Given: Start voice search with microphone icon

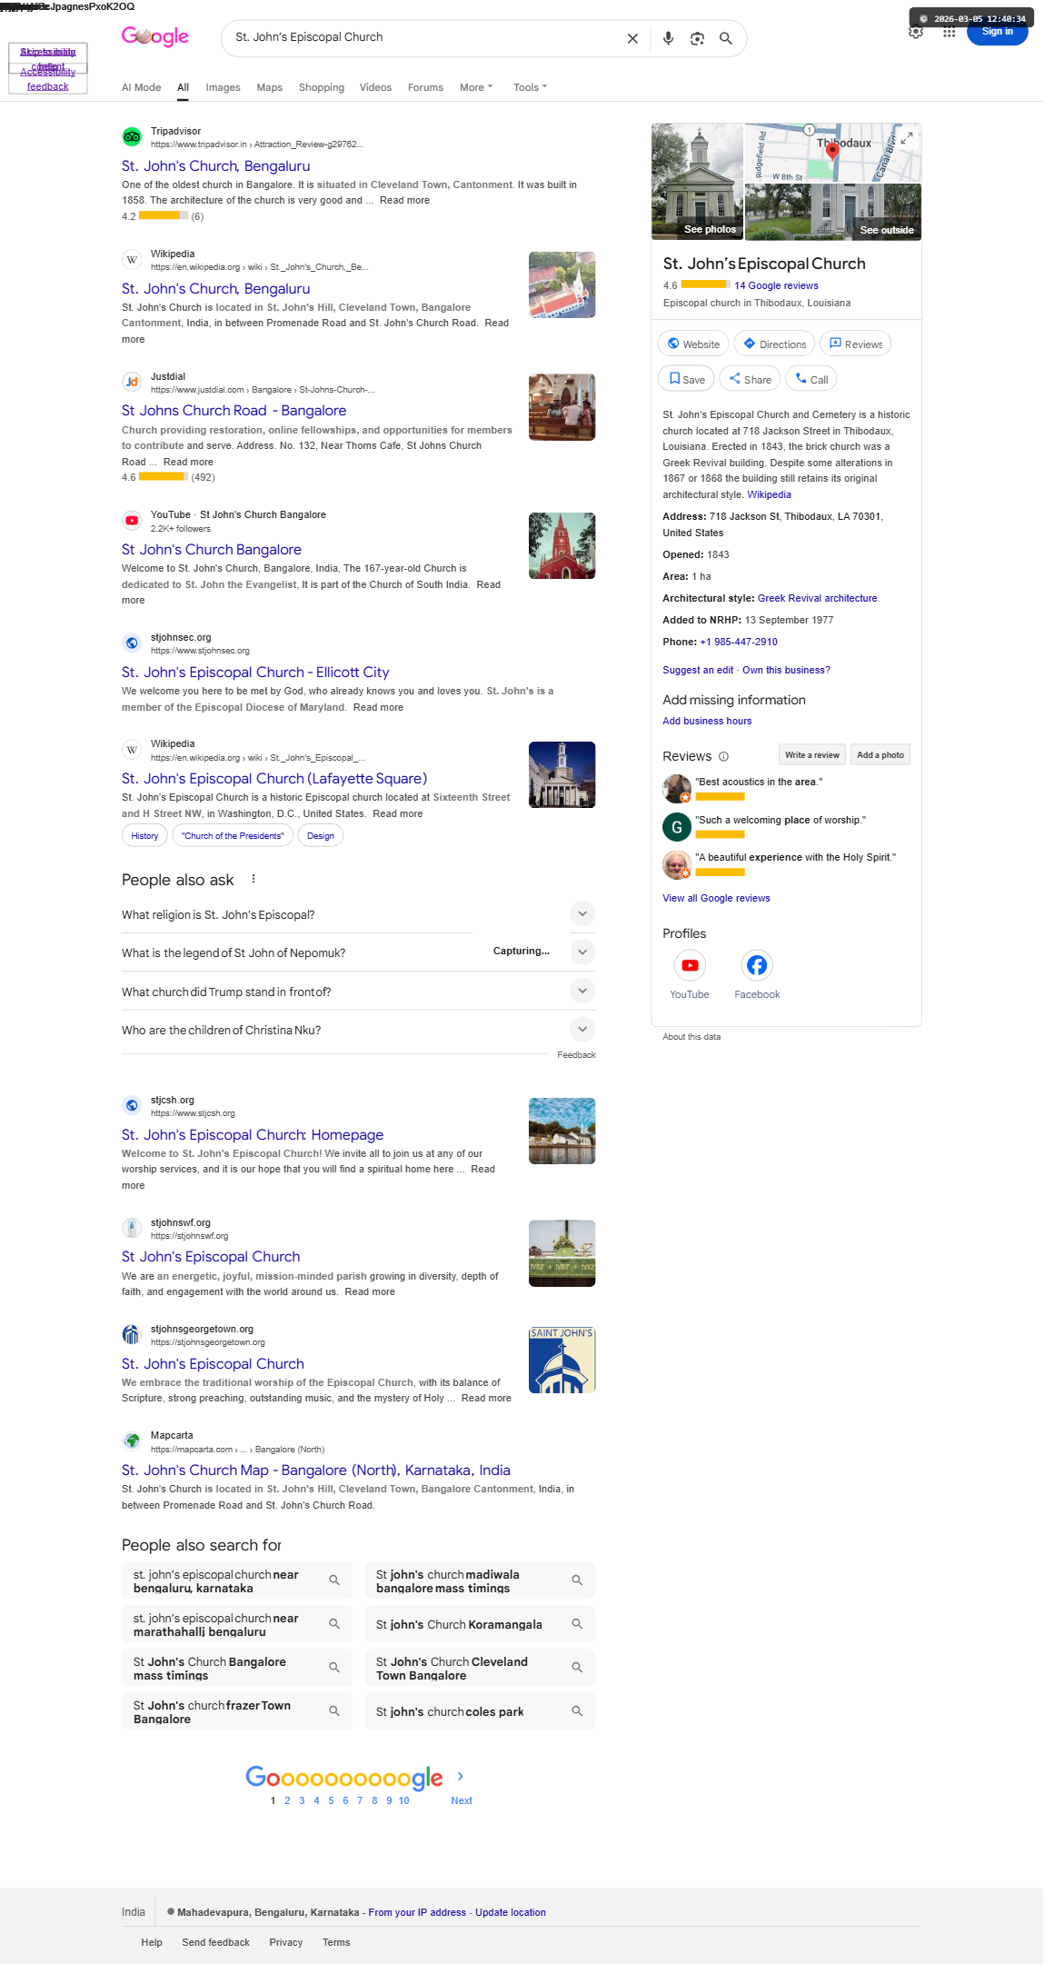Looking at the screenshot, I should point(668,38).
